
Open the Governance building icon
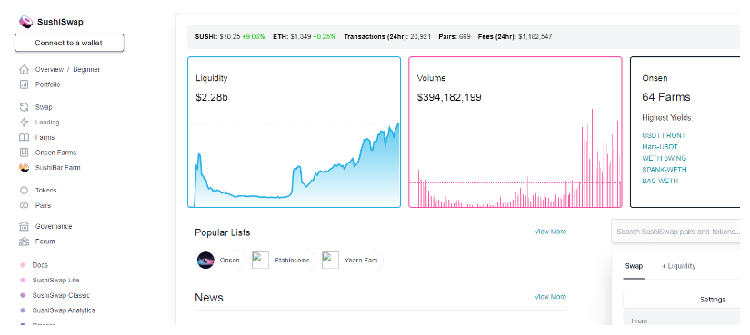click(24, 227)
